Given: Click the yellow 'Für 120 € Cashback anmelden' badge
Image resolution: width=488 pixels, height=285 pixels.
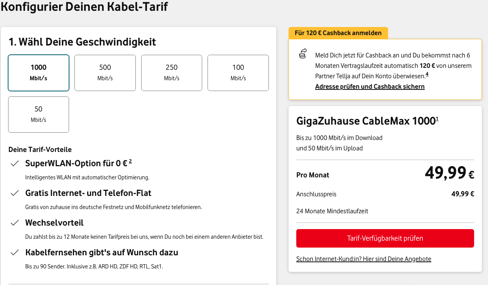Looking at the screenshot, I should click(x=338, y=33).
